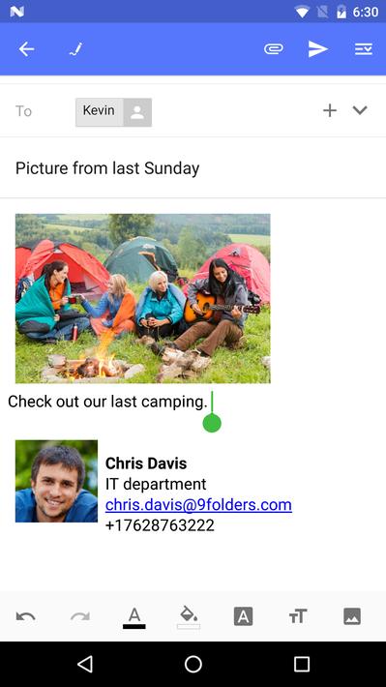This screenshot has width=386, height=687.
Task: Attach a file with paperclip icon
Action: pos(274,49)
